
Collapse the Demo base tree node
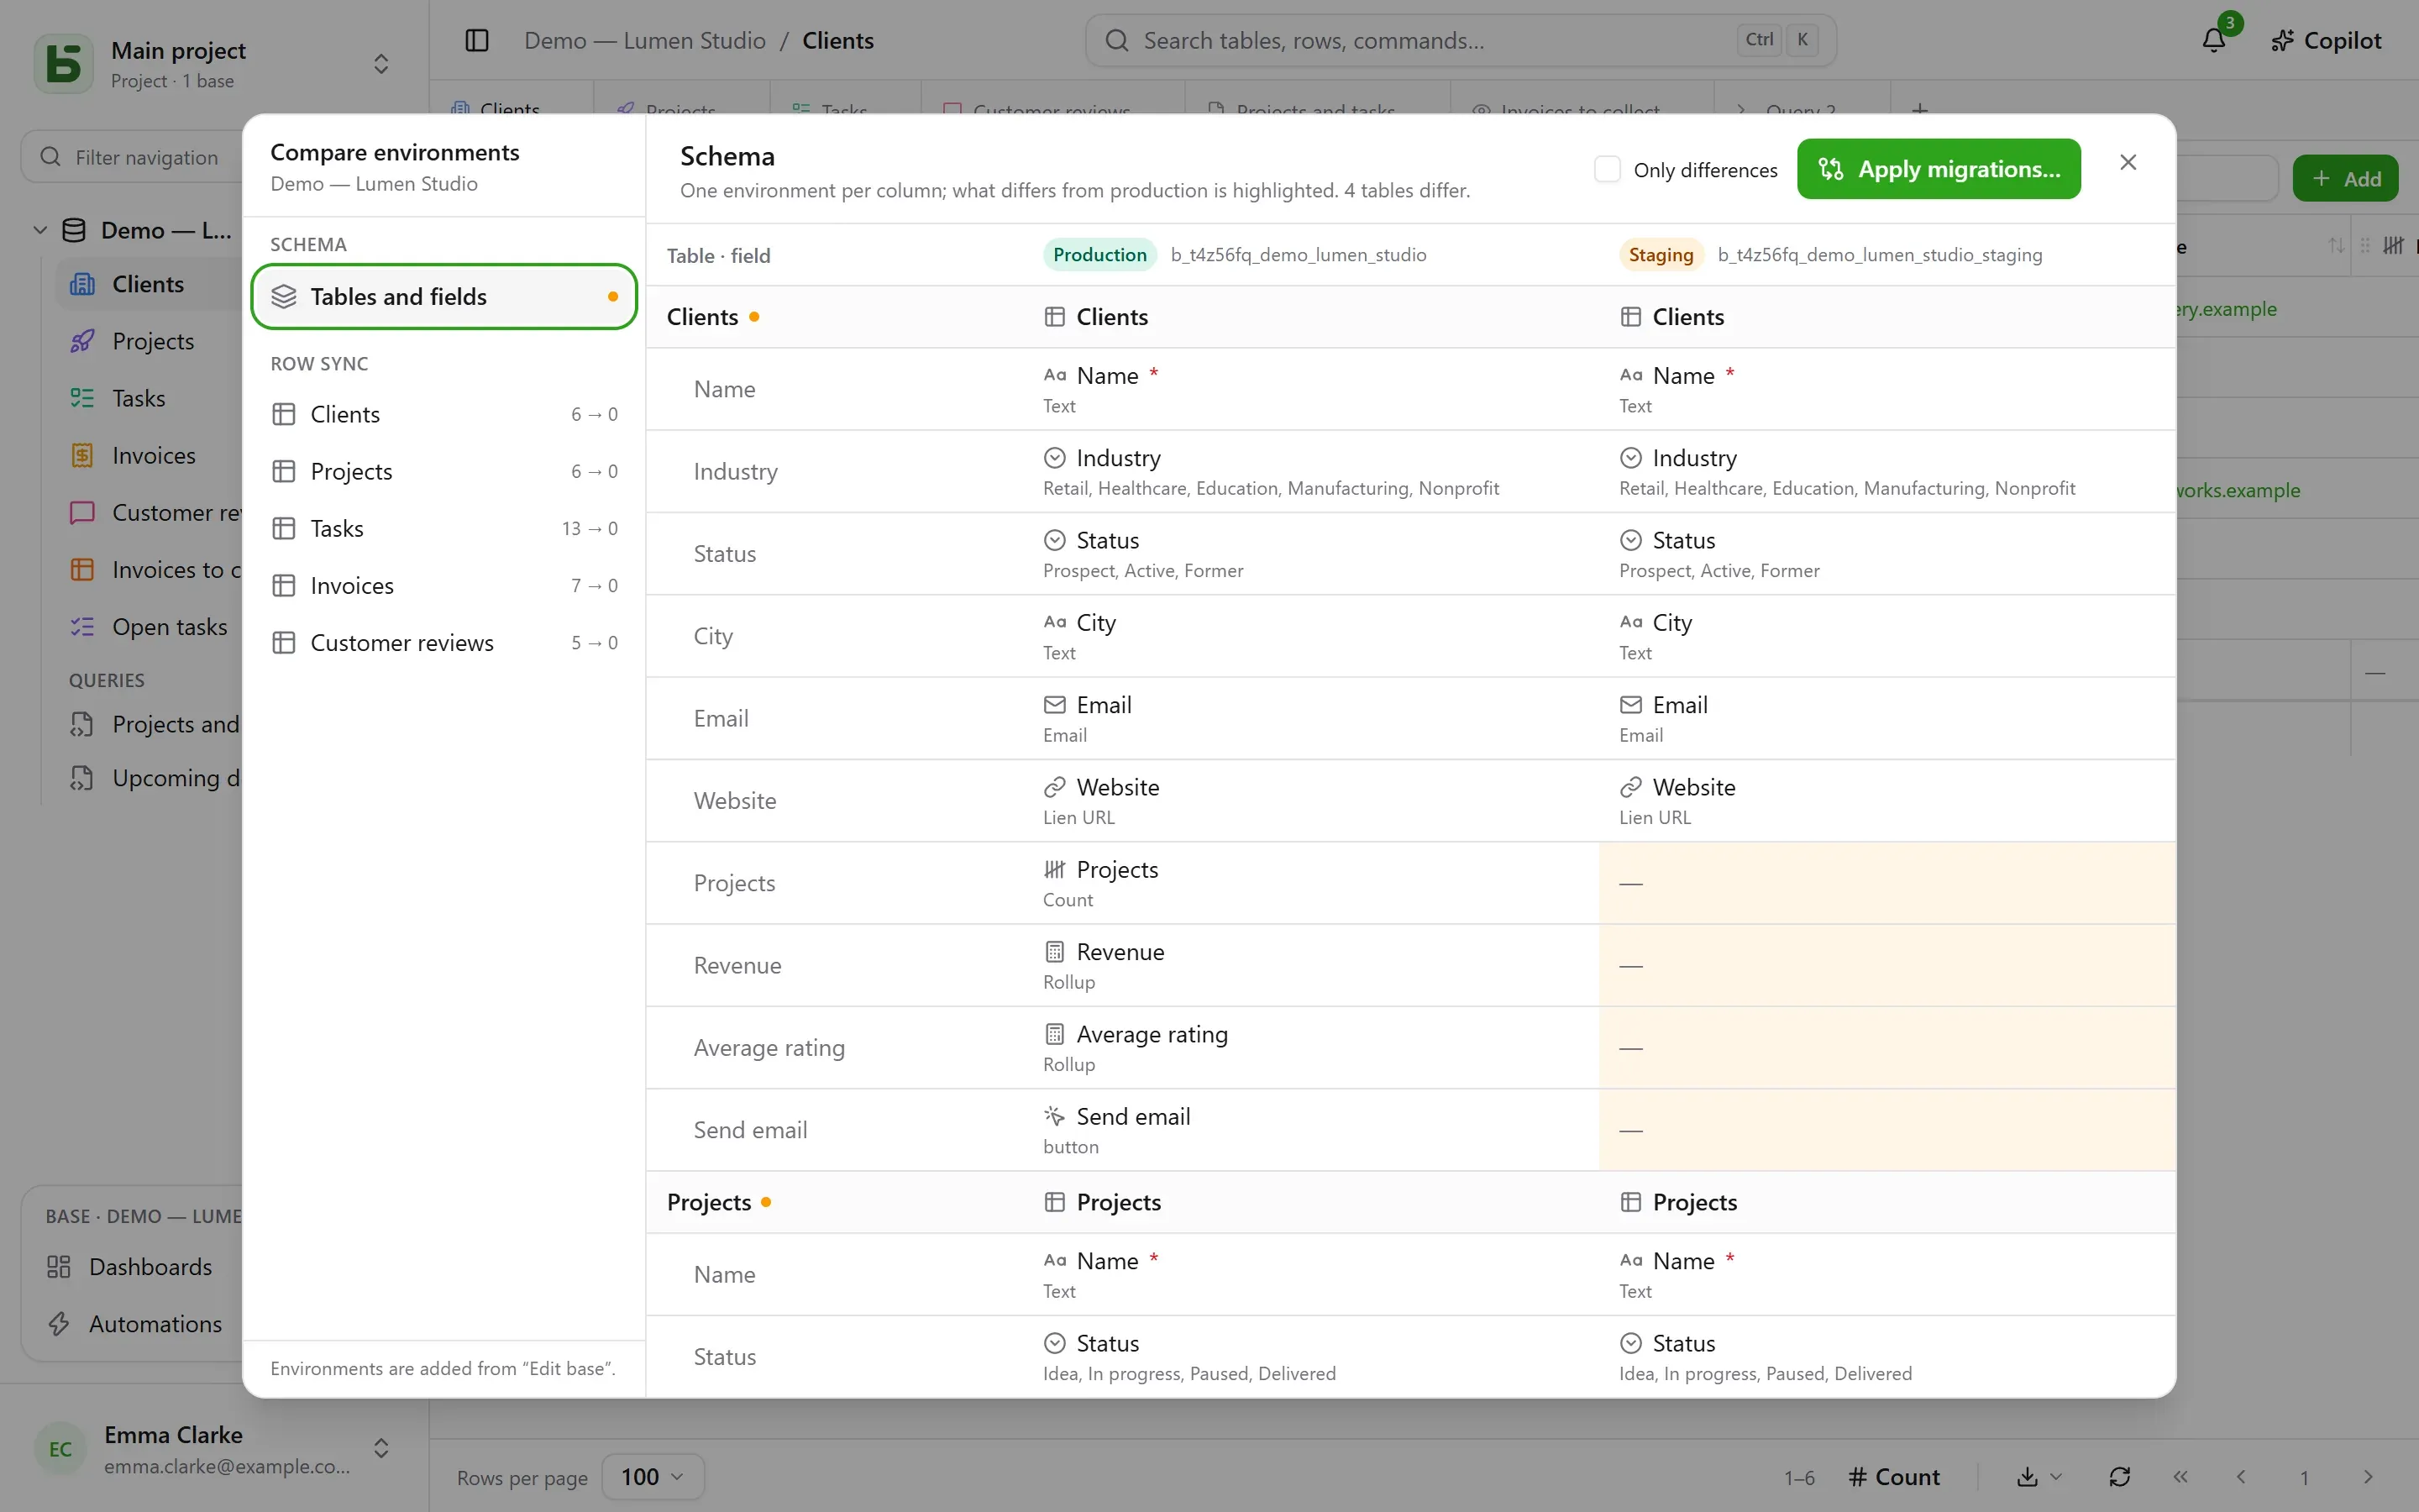point(40,230)
